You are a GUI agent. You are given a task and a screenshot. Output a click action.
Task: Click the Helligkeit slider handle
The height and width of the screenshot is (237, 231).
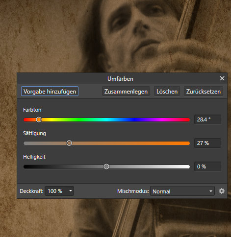(x=106, y=166)
